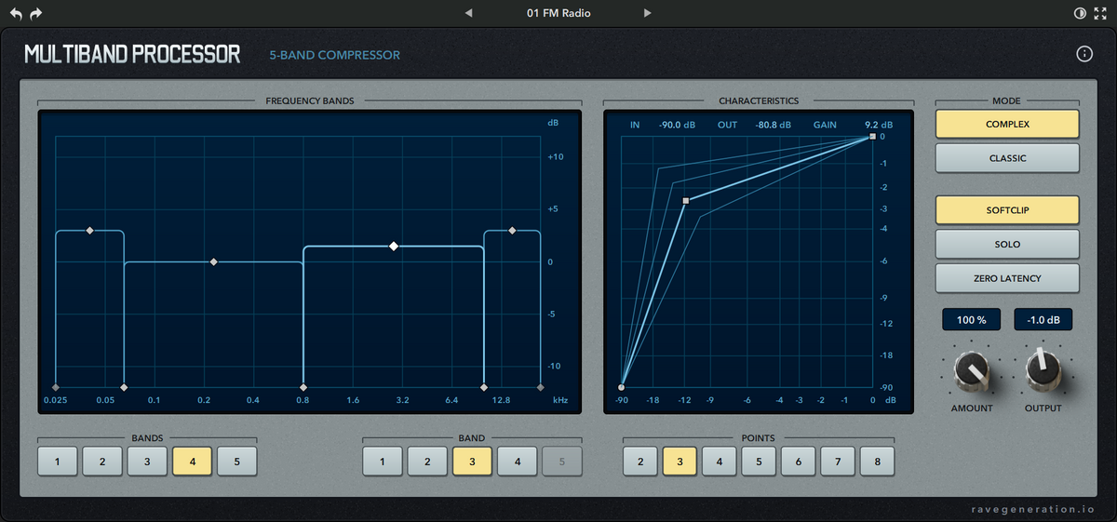Click the OUT value -80.8 dB
Screen dimensions: 1117x522
pos(774,125)
